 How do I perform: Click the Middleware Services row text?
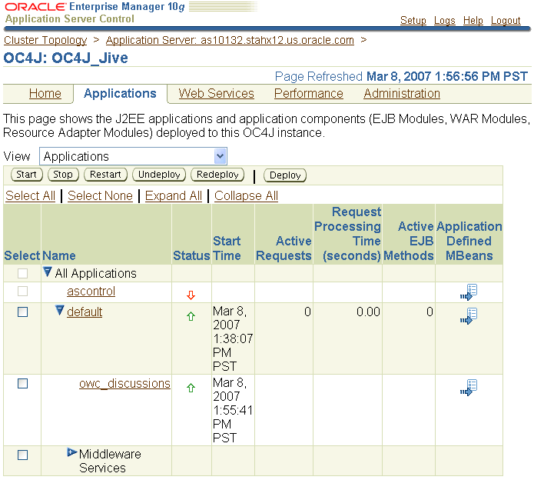110,461
